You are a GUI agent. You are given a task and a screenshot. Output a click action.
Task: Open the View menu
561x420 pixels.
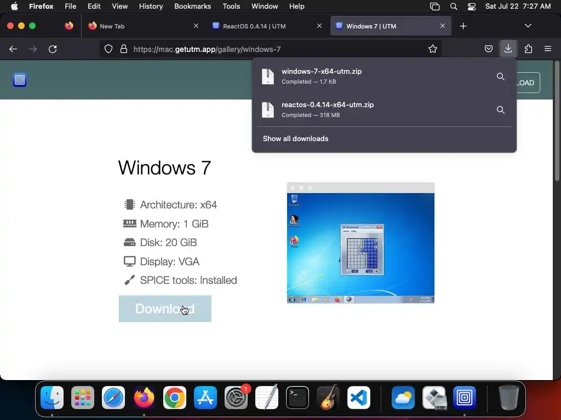pos(119,6)
